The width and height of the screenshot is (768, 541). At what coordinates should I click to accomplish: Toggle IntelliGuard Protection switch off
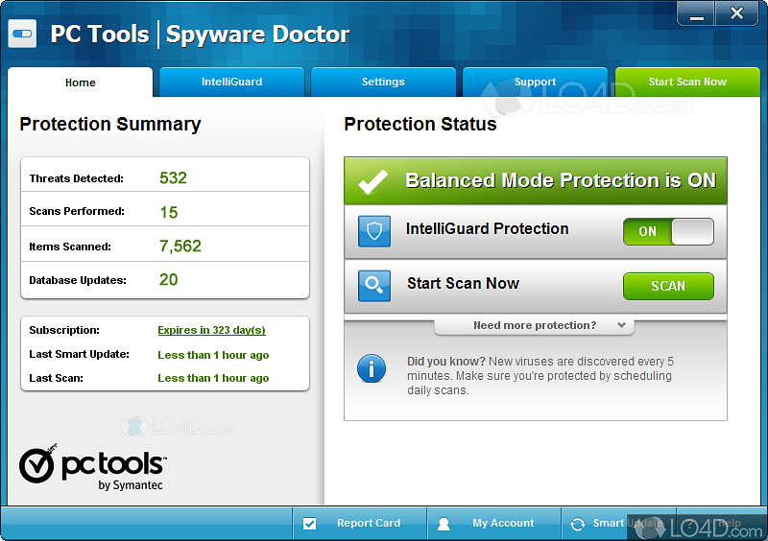click(668, 231)
